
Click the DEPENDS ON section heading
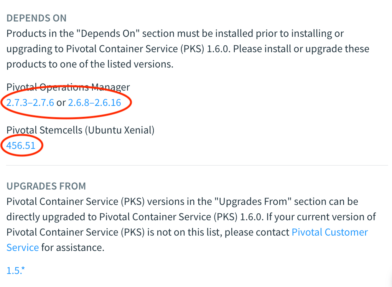(x=36, y=18)
